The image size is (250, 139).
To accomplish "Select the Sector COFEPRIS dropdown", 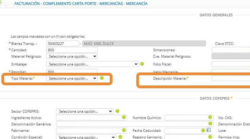I will (84, 111).
